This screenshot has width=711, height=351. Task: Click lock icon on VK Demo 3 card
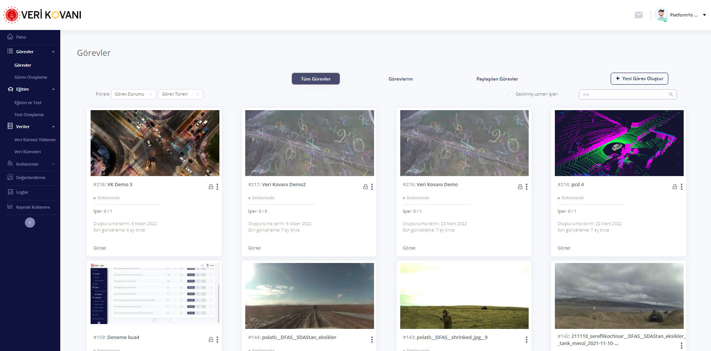click(211, 187)
